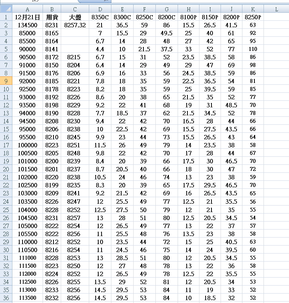
Task: Click the 8200C header cell
Action: pyautogui.click(x=167, y=17)
